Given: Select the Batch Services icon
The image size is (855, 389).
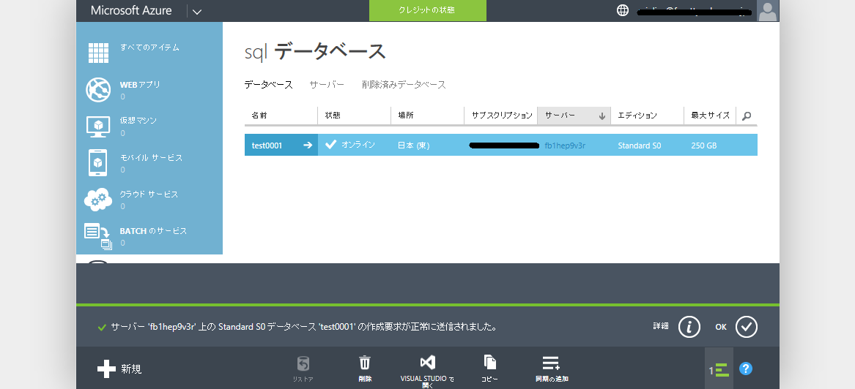Looking at the screenshot, I should (98, 236).
